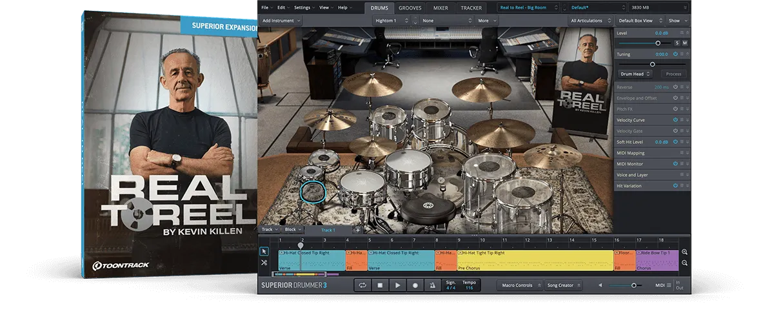Open the Add Instrument dropdown
This screenshot has width=774, height=315.
[x=281, y=21]
